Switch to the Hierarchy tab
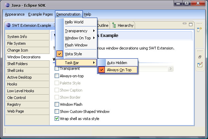 pyautogui.click(x=123, y=25)
